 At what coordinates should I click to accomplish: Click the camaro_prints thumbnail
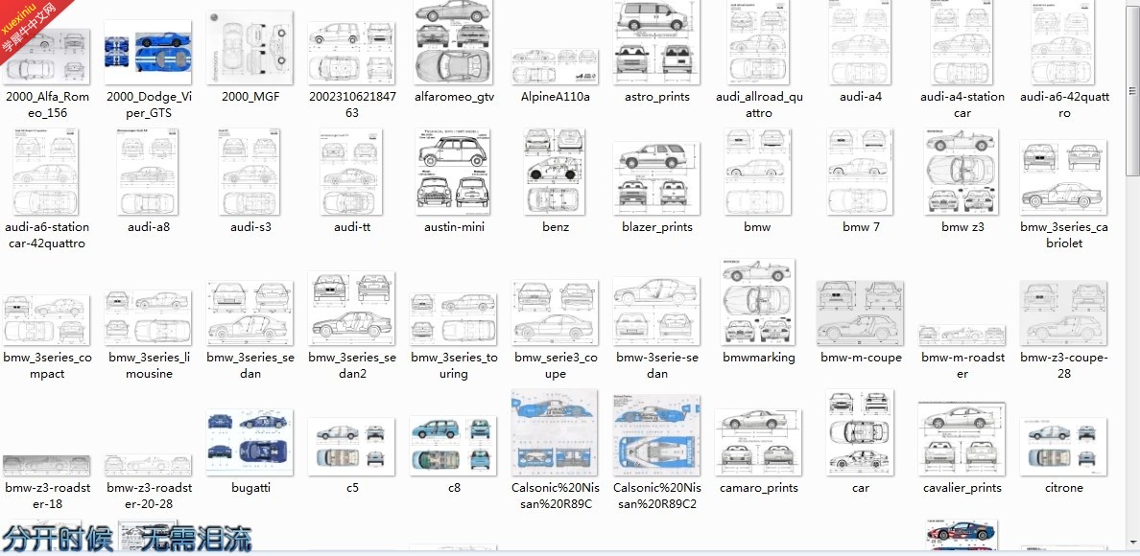[758, 443]
